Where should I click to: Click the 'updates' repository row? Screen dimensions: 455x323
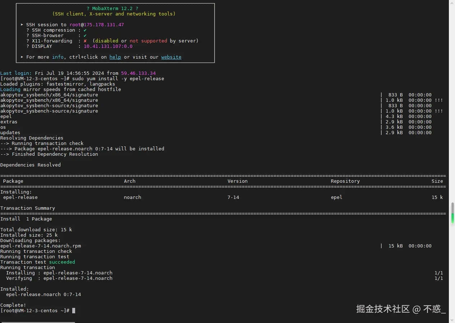coord(216,132)
